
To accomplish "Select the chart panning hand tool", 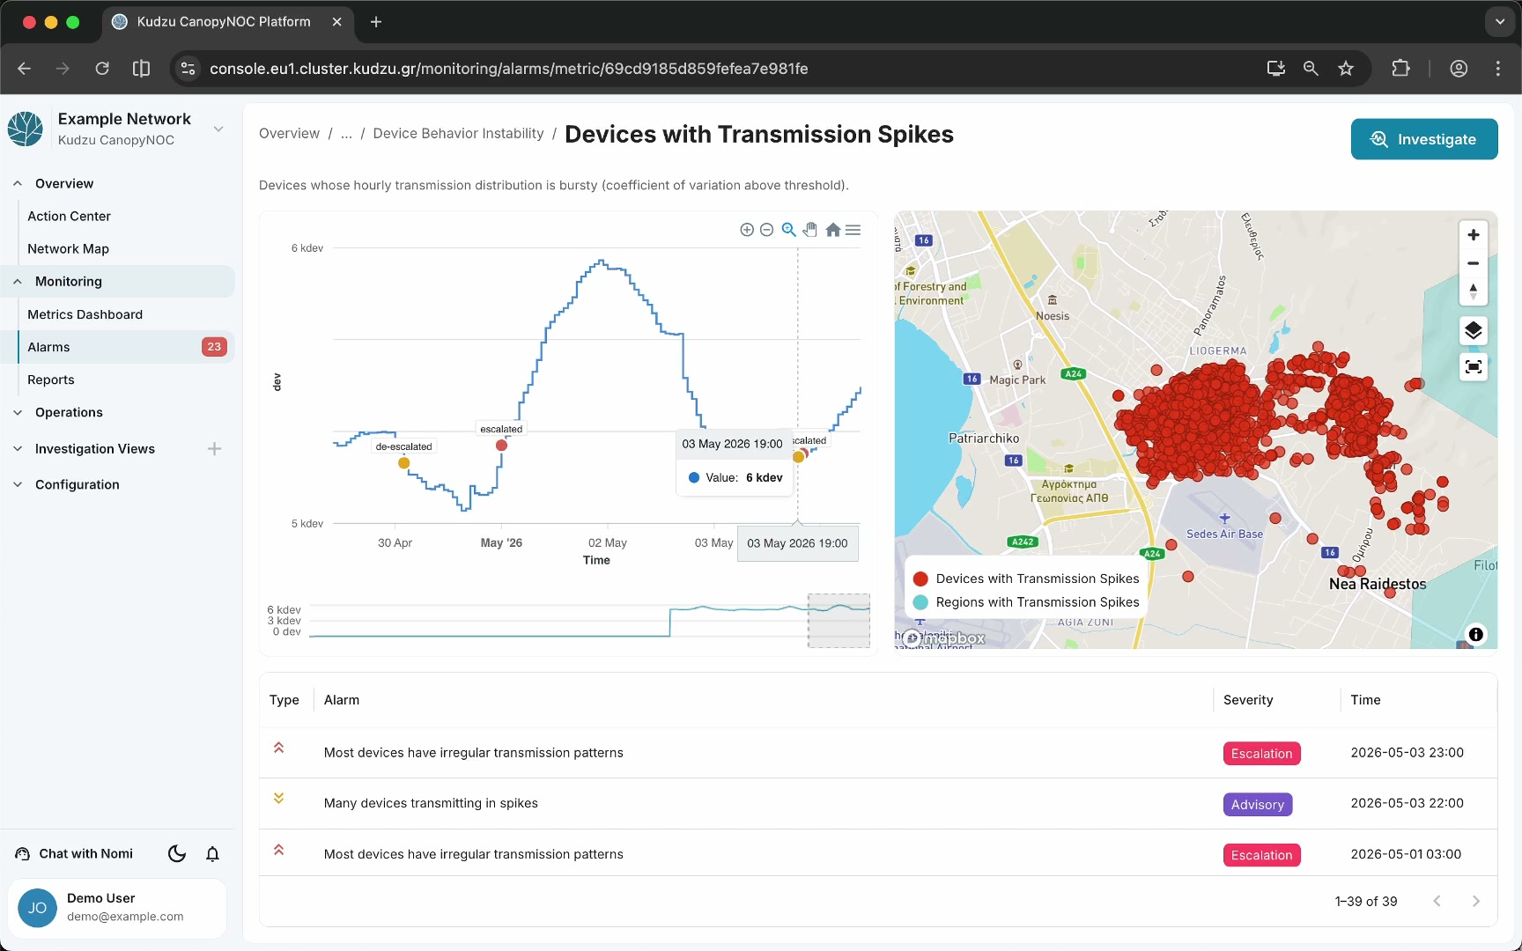I will 810,230.
